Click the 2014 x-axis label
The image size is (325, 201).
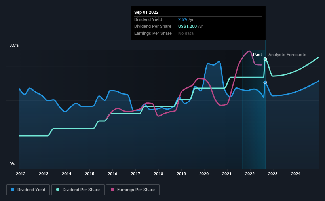tap(67, 174)
